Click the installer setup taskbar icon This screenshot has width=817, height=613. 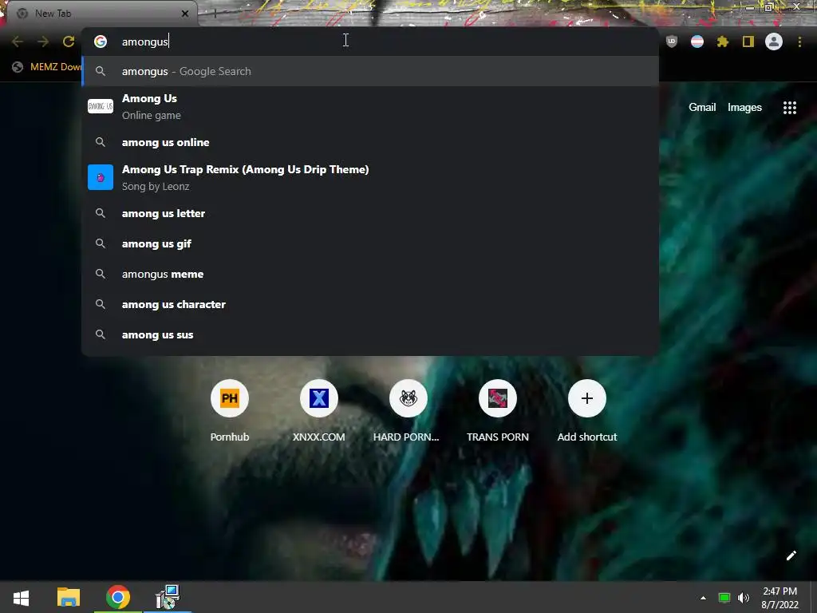click(168, 597)
